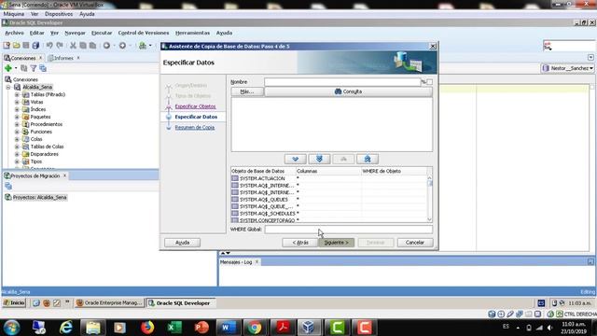Screen dimensions: 597x336
Task: Open Excel from the Windows taskbar
Action: click(x=174, y=328)
